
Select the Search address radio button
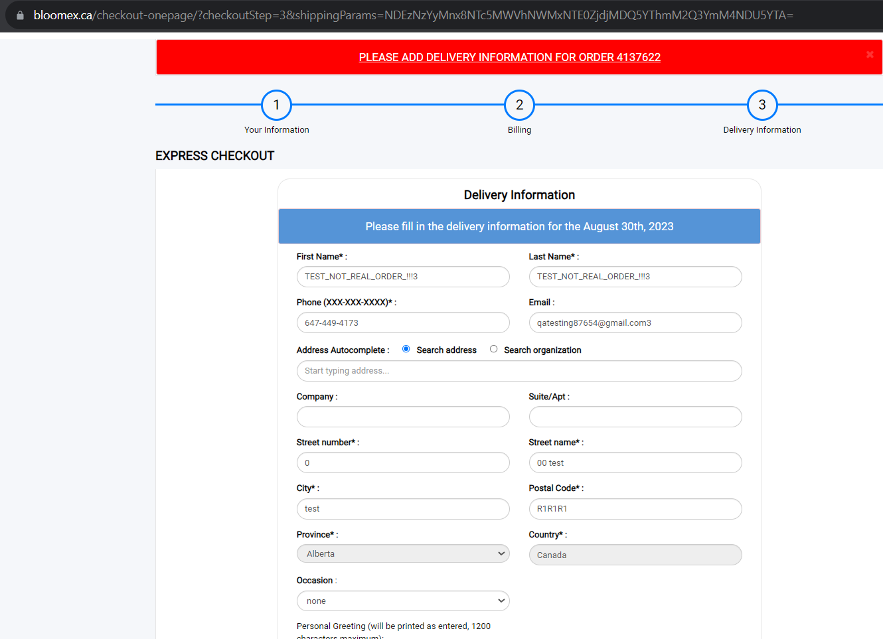point(406,349)
